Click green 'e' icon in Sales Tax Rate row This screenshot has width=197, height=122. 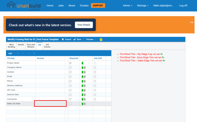82,104
